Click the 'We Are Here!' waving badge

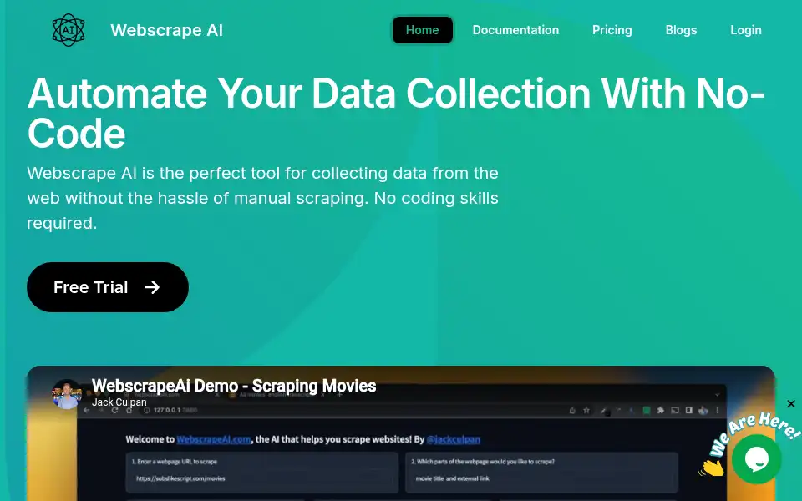749,443
